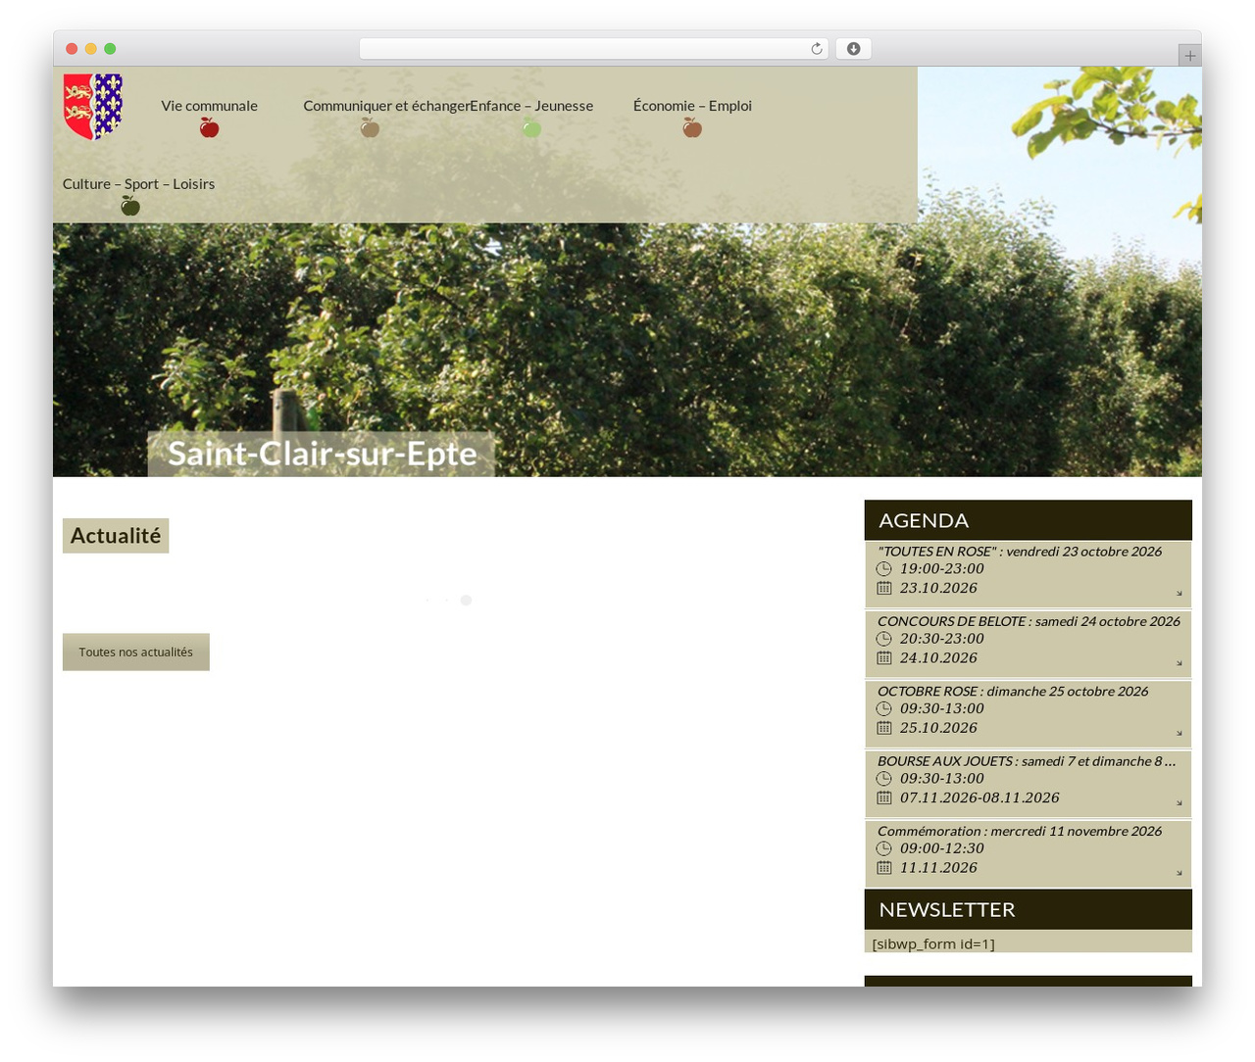Click the 20:30-23:00 time text
Screen dimensions: 1255x1062
tap(941, 639)
